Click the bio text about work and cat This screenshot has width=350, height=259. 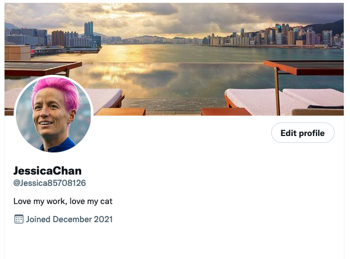point(63,201)
